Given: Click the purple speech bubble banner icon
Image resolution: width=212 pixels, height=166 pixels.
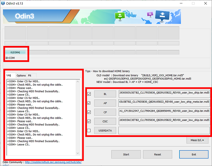Looking at the screenshot, I should (150, 14).
